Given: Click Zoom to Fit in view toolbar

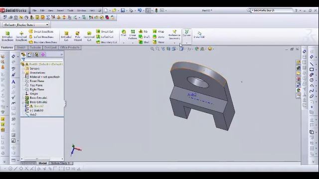Looking at the screenshot, I should click(x=152, y=49).
